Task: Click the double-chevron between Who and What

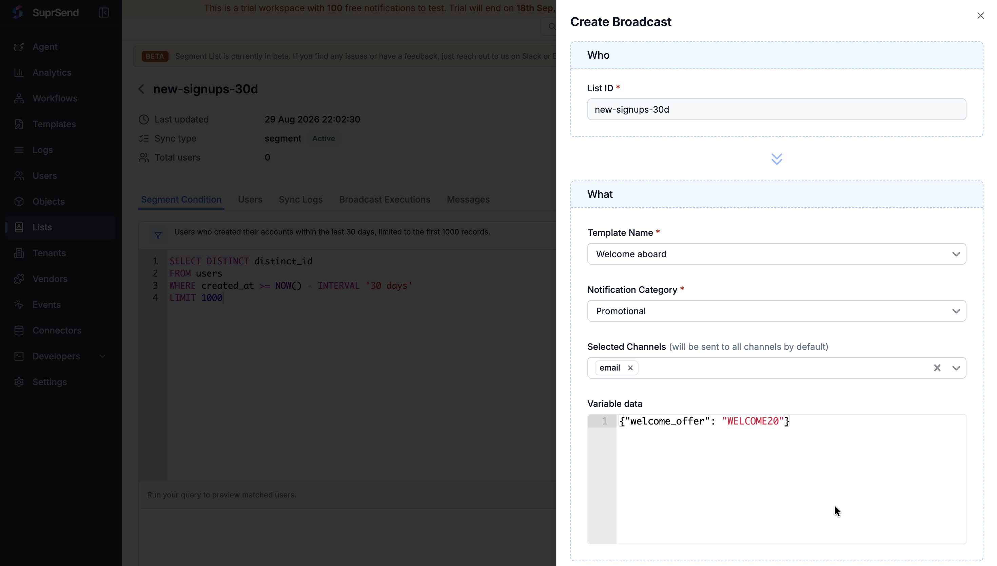Action: click(776, 159)
